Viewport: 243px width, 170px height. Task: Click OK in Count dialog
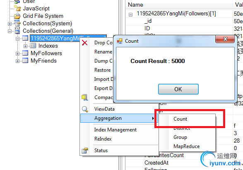tap(178, 89)
